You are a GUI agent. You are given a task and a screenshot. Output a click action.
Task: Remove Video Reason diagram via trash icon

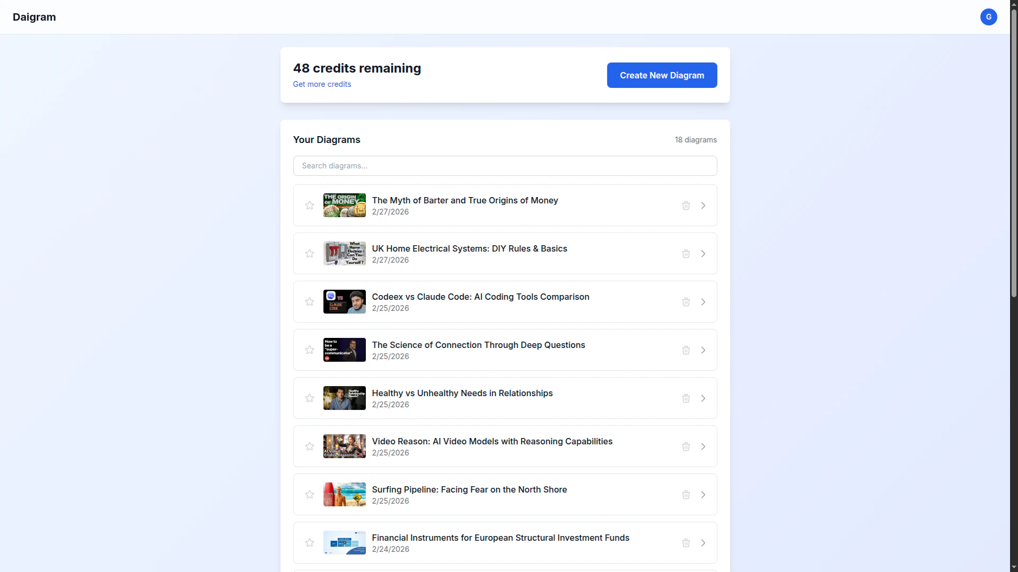(686, 446)
